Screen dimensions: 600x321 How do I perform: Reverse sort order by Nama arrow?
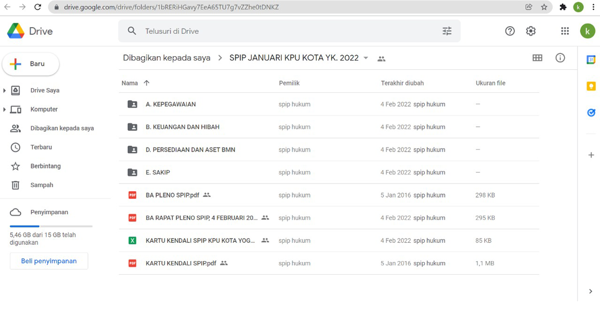point(147,83)
